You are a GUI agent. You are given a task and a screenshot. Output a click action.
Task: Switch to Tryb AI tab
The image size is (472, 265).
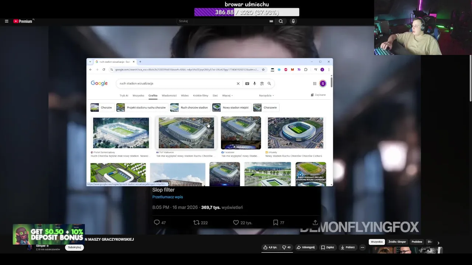tap(124, 95)
